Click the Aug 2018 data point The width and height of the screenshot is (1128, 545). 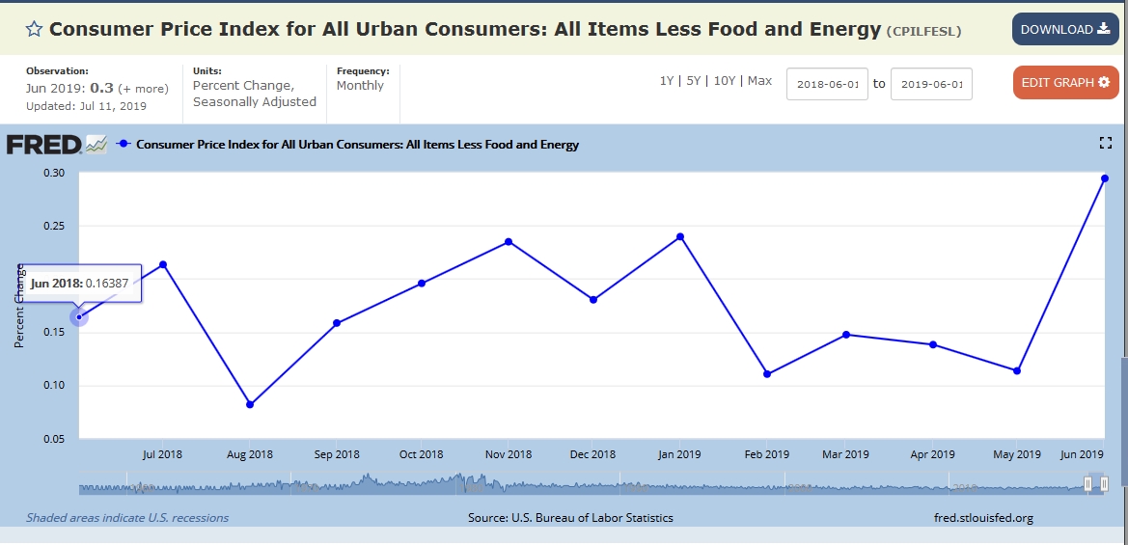pos(250,405)
